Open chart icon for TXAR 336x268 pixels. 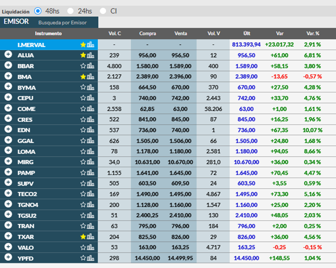(91, 236)
